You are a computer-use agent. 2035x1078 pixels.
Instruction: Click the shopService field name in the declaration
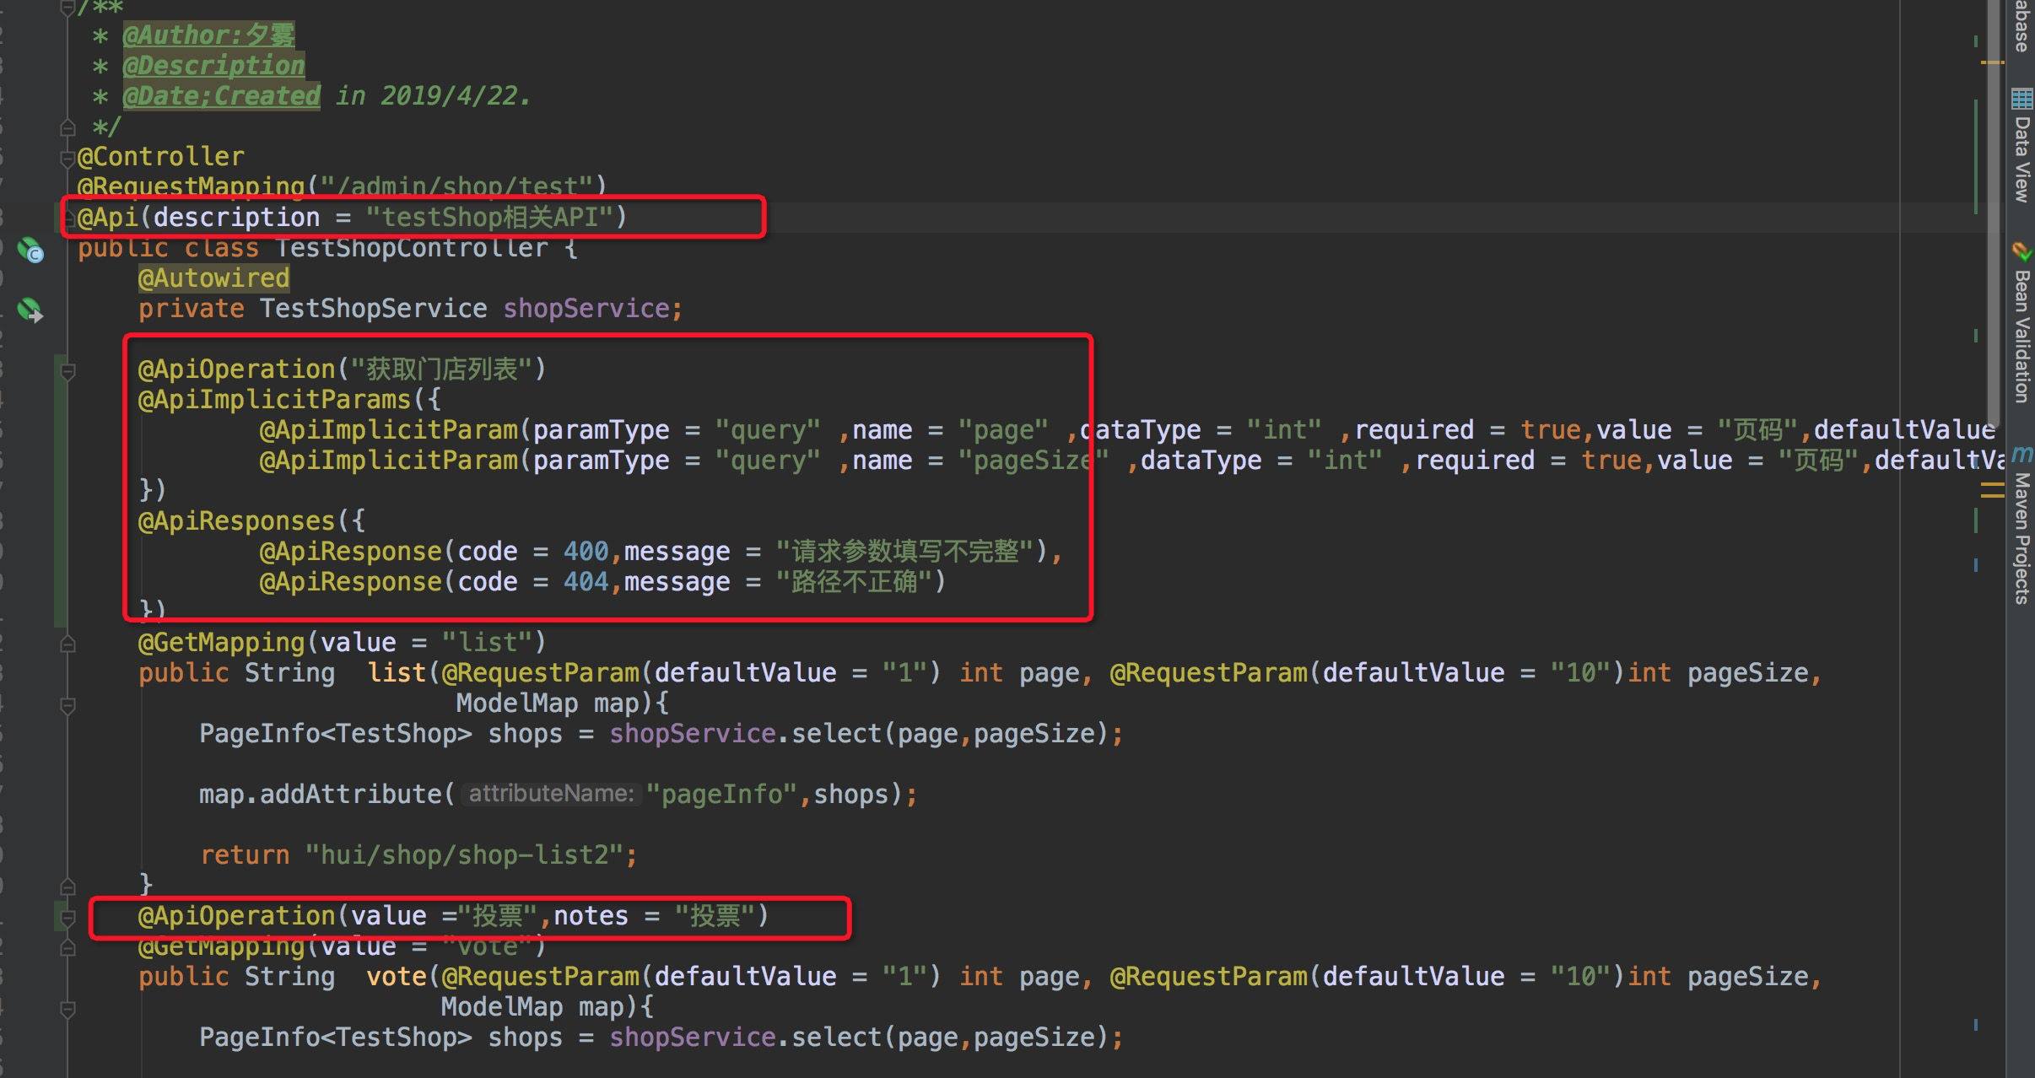(586, 309)
